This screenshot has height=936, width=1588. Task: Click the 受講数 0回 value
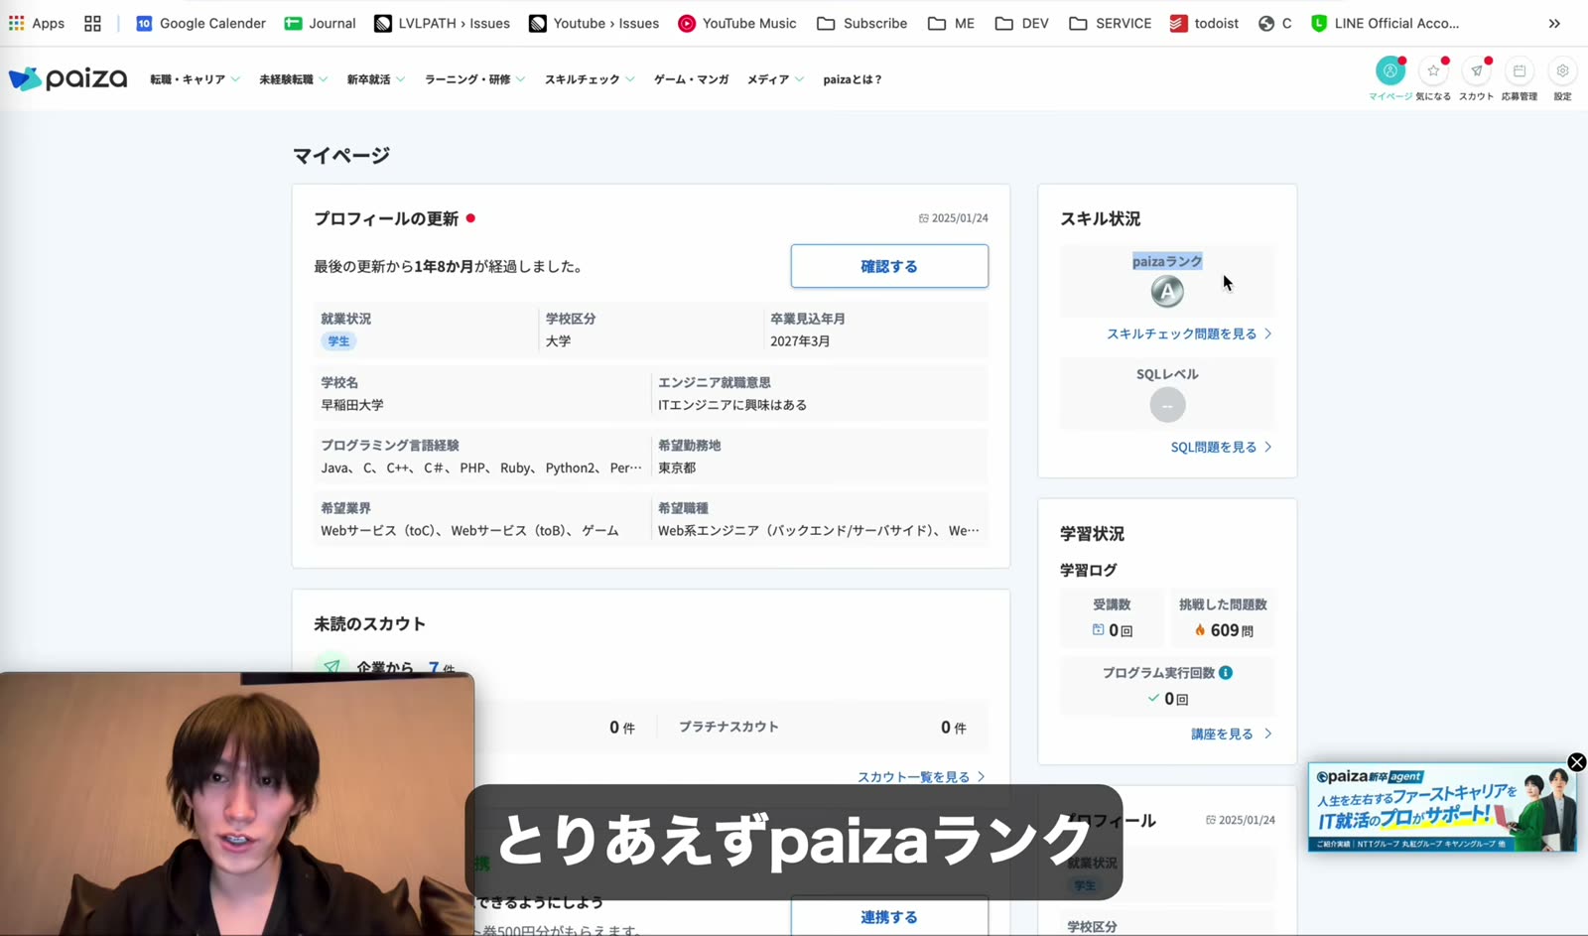[x=1113, y=630]
